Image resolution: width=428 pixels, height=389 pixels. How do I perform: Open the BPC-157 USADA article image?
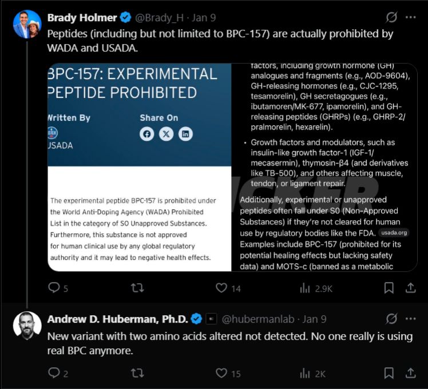139,167
